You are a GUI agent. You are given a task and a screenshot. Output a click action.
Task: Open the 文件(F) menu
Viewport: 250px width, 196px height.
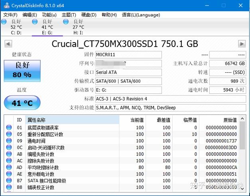pyautogui.click(x=10, y=15)
